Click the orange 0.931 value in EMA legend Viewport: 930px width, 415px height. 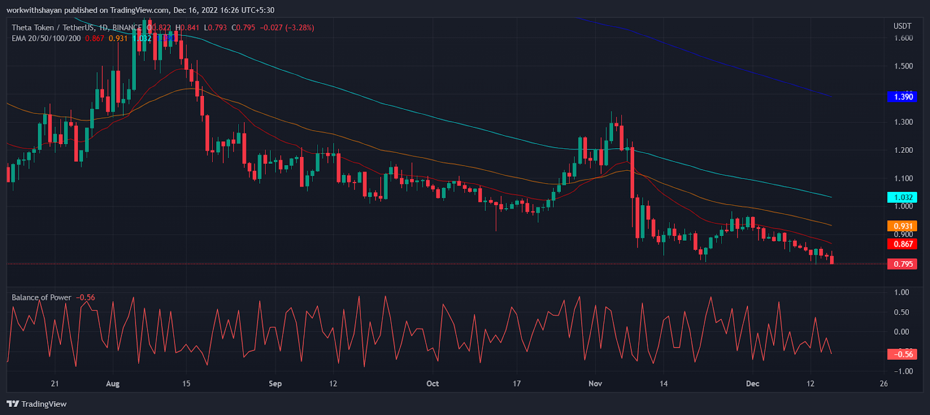click(118, 38)
